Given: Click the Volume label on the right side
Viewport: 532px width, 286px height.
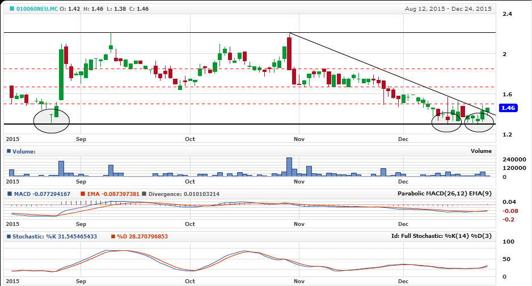Looking at the screenshot, I should point(481,151).
